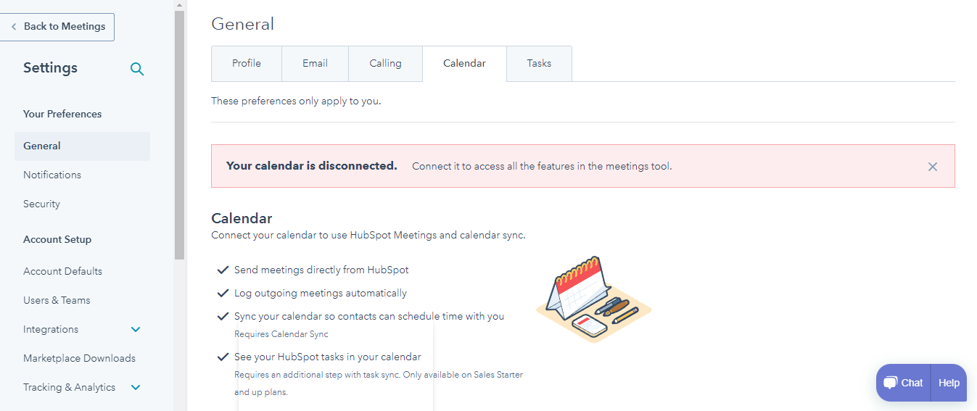This screenshot has height=411, width=977.
Task: Switch to the Profile tab
Action: click(247, 64)
